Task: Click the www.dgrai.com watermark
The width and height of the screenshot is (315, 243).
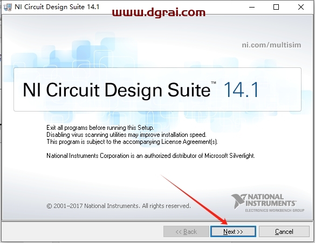Action: (159, 12)
